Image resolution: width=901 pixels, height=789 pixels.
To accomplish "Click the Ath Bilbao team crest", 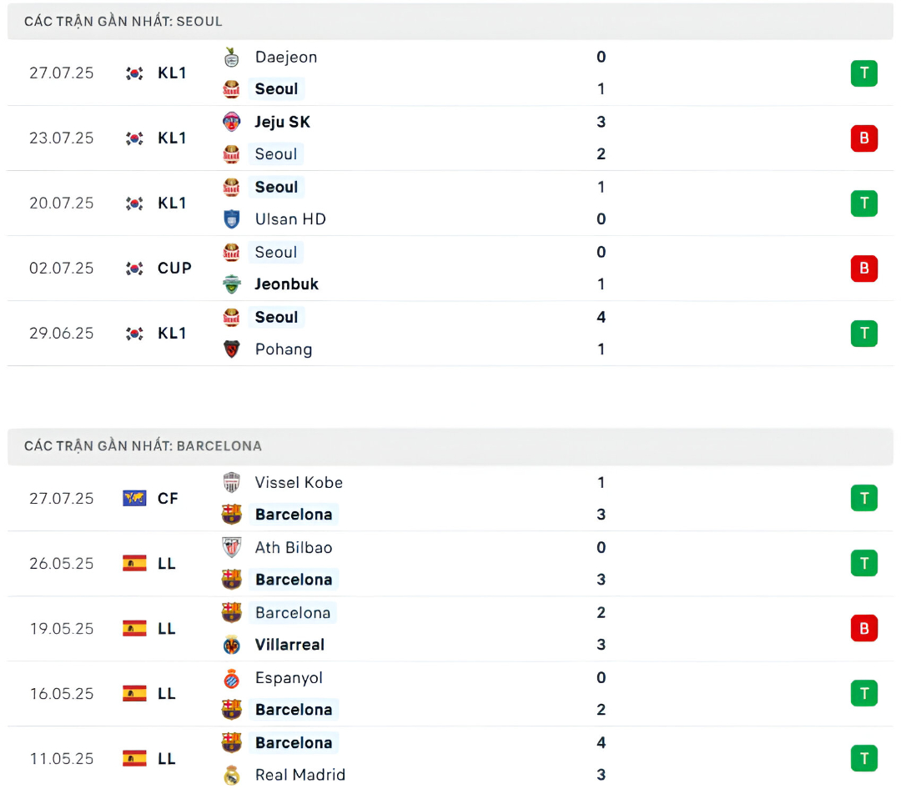I will (x=231, y=548).
